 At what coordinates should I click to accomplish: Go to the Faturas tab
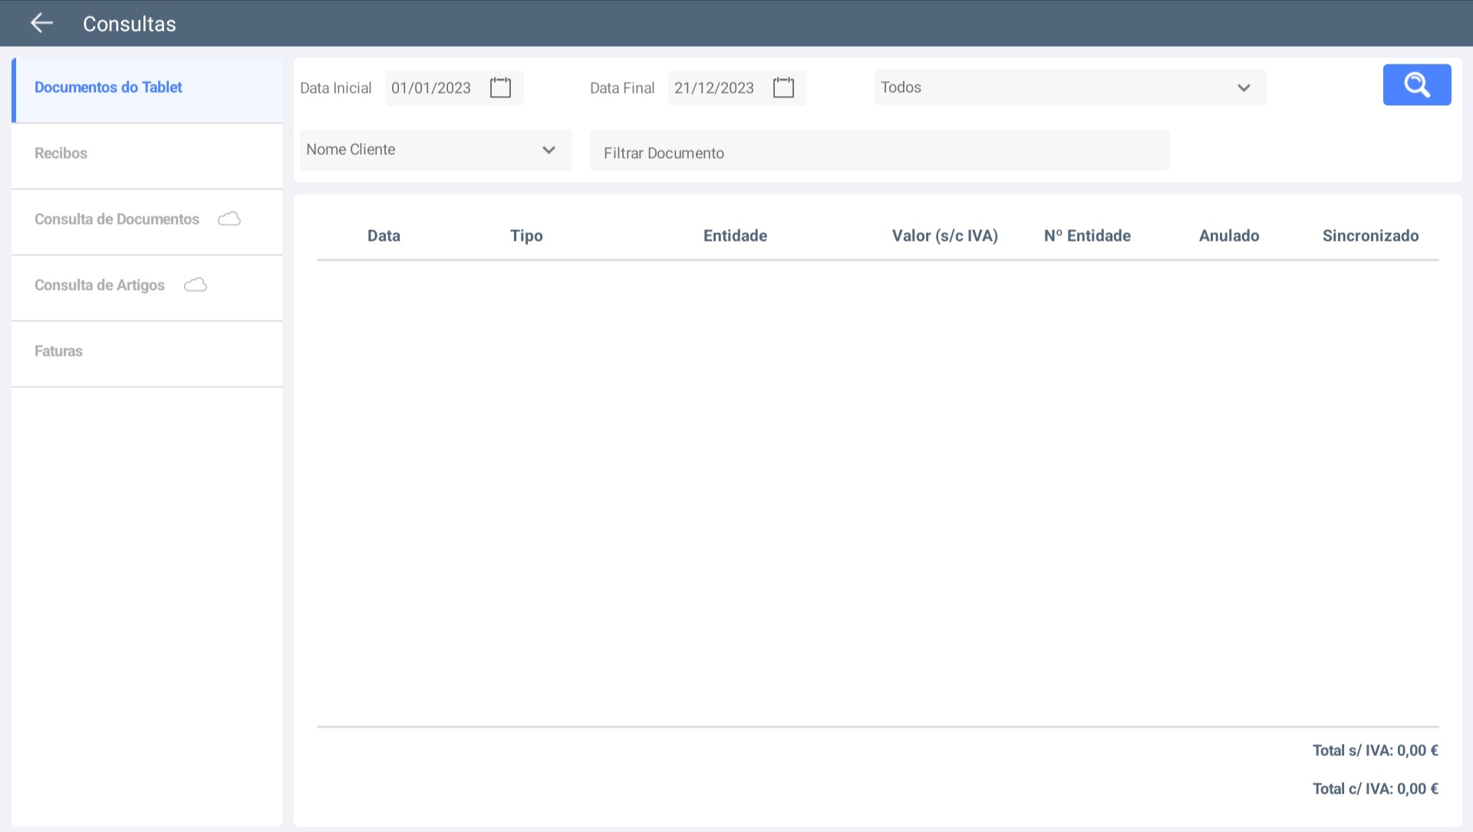pos(58,351)
